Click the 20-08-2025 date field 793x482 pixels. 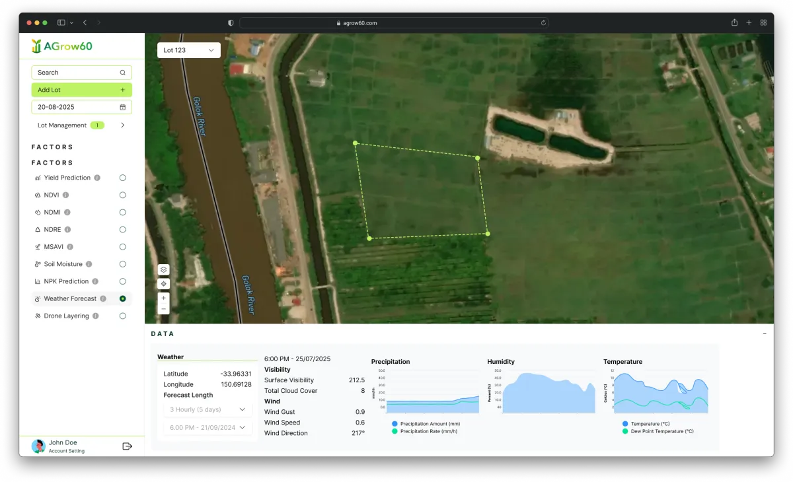click(x=81, y=107)
